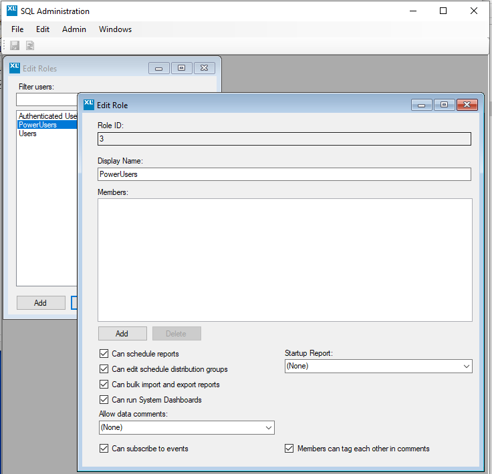Click the XL icon in Edit Role title bar

click(x=89, y=104)
